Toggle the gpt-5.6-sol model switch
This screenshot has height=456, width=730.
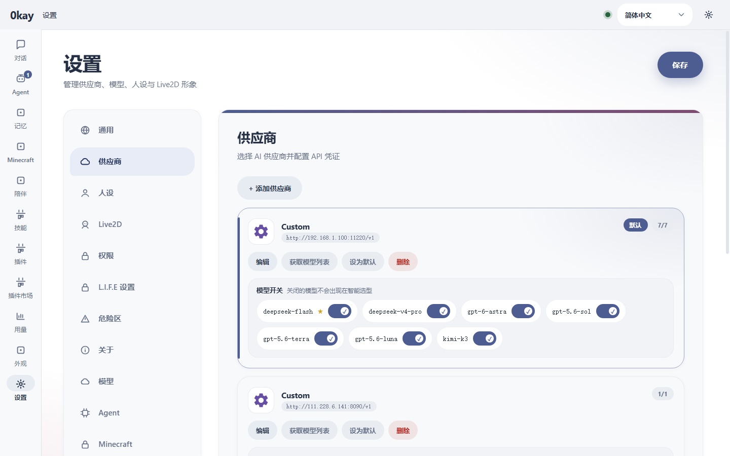point(608,311)
